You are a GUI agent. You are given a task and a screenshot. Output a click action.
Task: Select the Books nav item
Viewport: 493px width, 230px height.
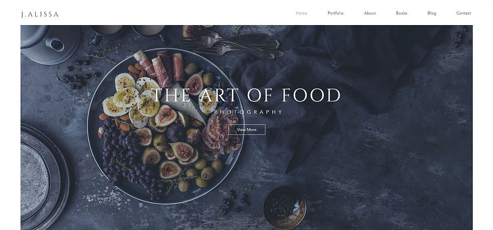click(x=401, y=13)
